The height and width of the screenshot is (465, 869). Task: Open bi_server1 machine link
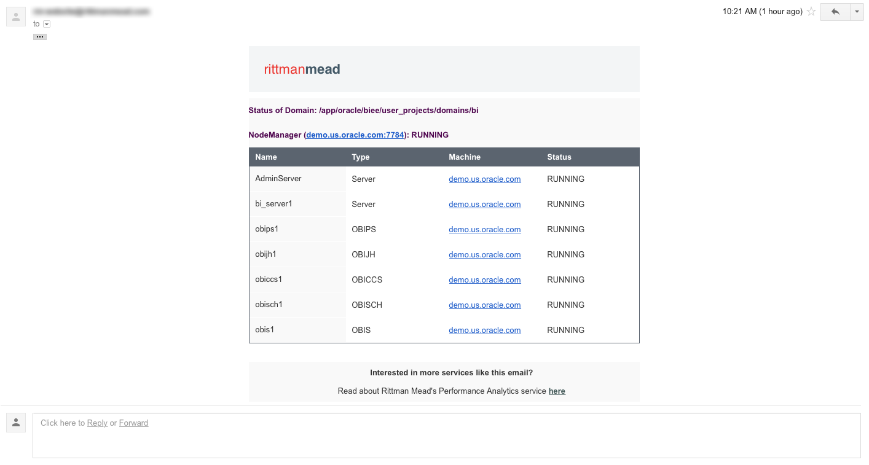[485, 205]
